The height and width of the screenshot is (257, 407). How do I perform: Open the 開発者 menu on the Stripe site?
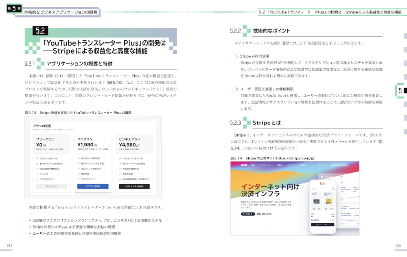[x=280, y=165]
